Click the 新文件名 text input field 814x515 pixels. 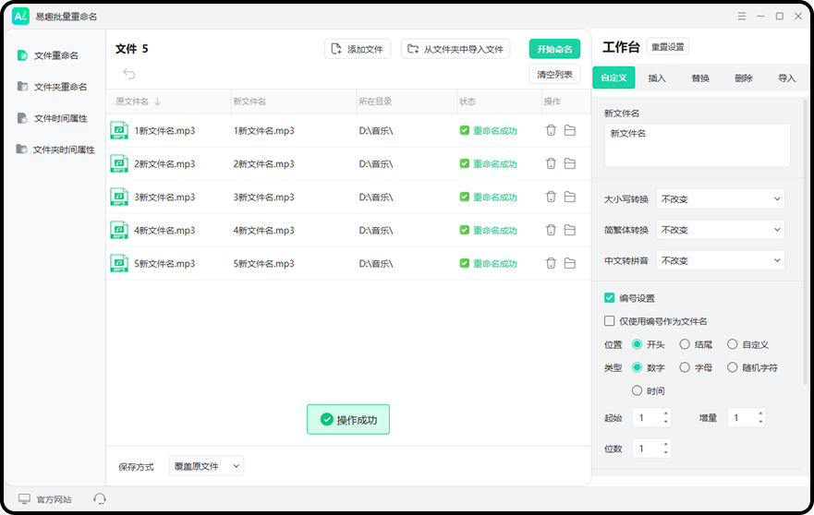click(x=697, y=145)
